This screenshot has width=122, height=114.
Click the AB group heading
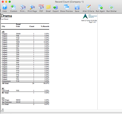tap(3, 32)
